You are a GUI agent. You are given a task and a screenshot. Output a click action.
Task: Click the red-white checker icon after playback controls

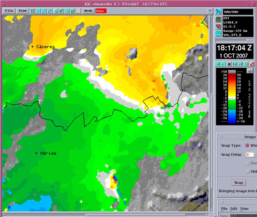[x=252, y=64]
